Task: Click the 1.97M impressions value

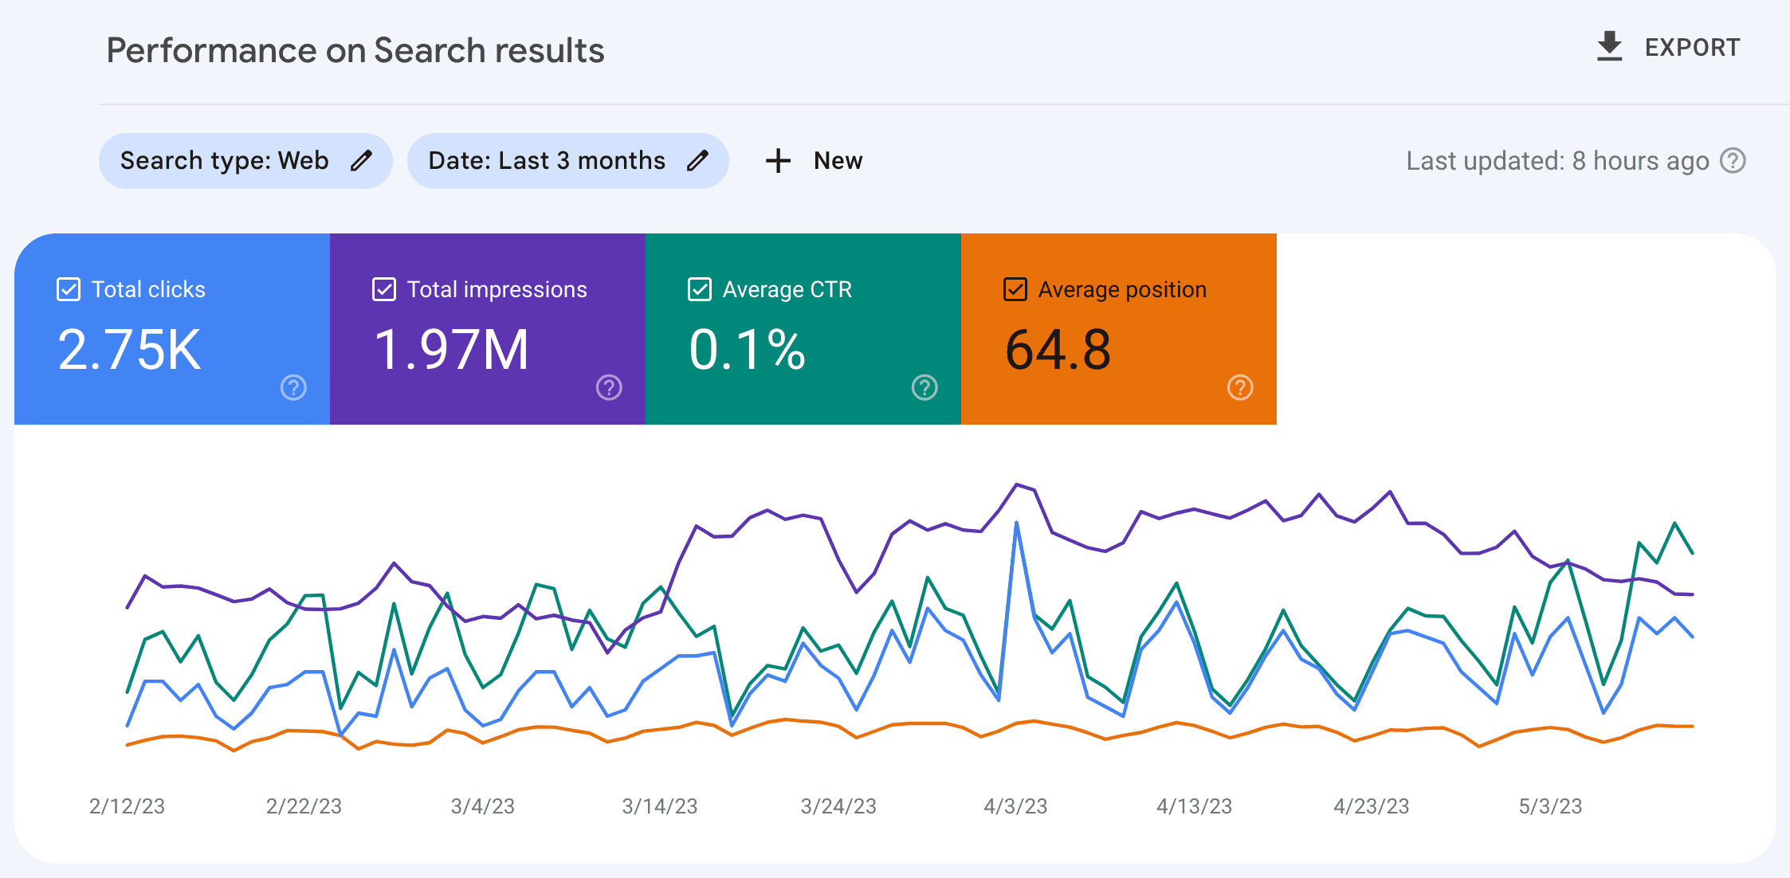Action: point(451,351)
